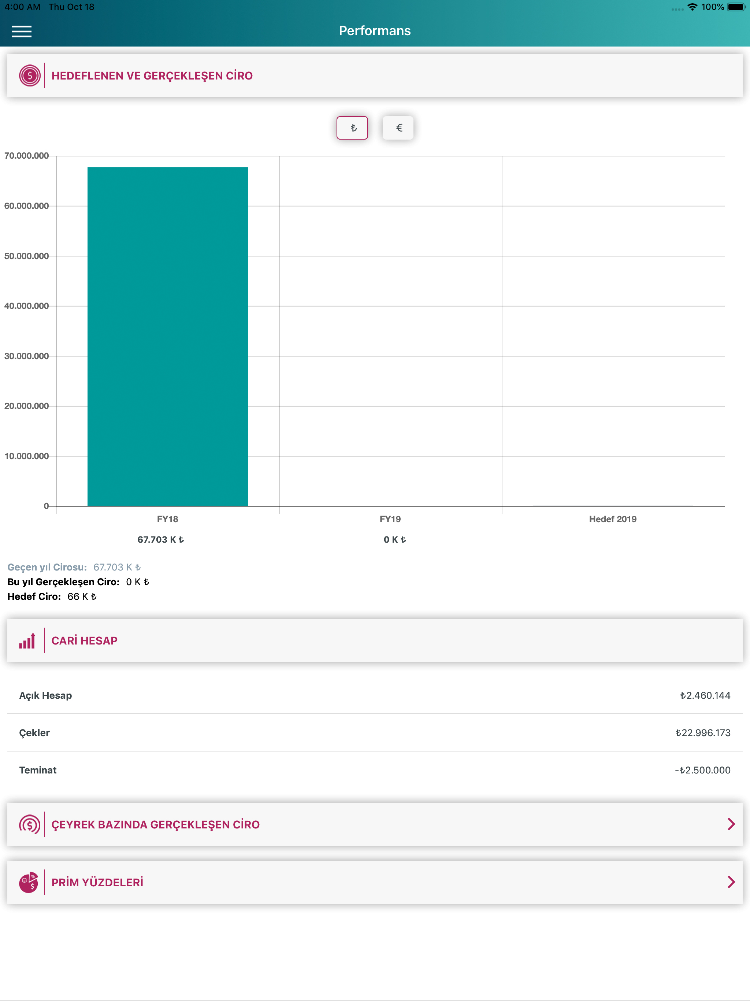The height and width of the screenshot is (1001, 750).
Task: Click the dollar icon beside Çeyrek Bazında Gerçekleşen Ciro
Action: (x=29, y=824)
